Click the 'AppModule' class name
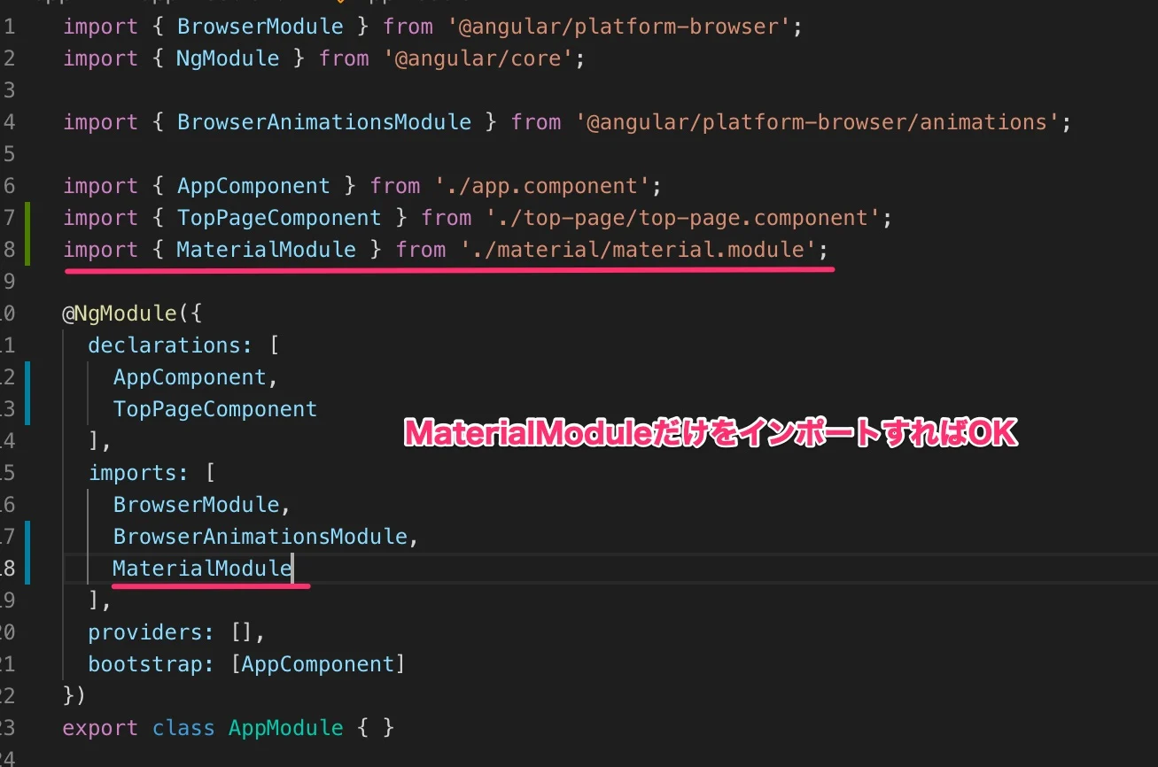This screenshot has width=1158, height=767. point(285,728)
